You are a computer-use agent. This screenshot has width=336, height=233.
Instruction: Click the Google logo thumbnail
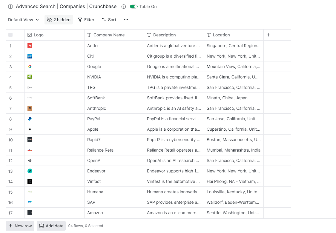(30, 67)
